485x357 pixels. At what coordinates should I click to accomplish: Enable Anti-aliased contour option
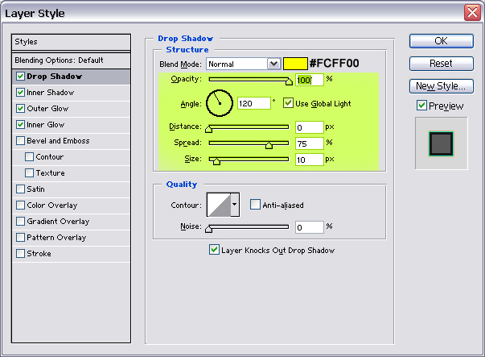tap(255, 205)
